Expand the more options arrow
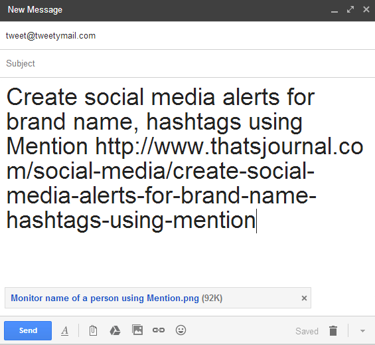The image size is (375, 345). click(362, 331)
